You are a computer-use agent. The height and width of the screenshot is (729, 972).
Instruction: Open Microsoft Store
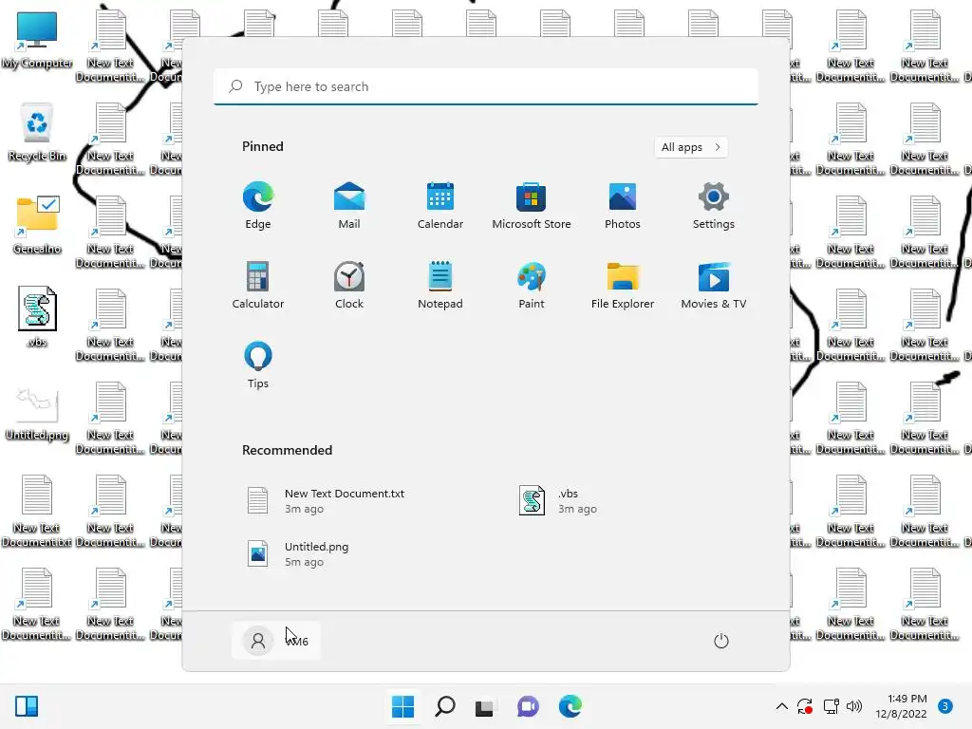(532, 205)
